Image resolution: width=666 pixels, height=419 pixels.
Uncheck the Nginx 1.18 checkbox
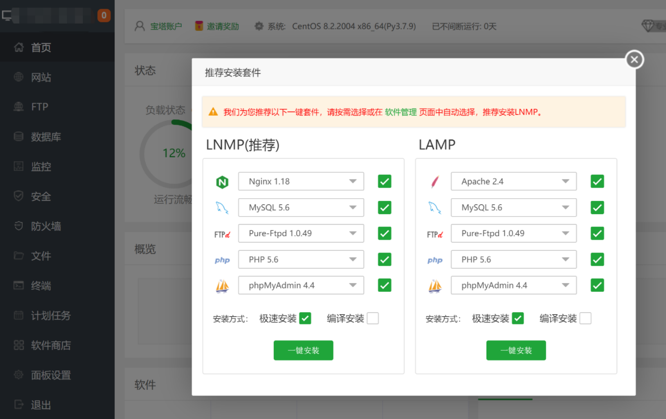(x=385, y=181)
